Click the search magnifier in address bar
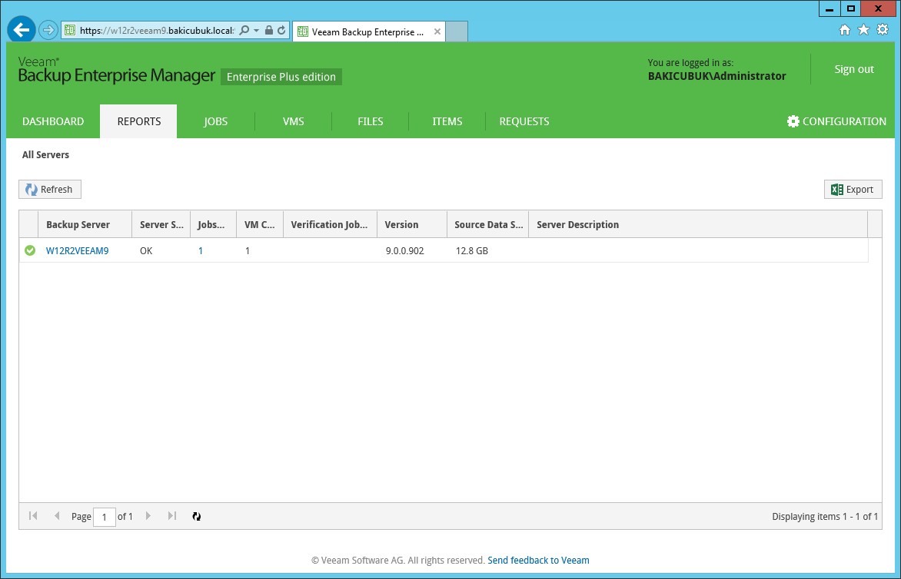The width and height of the screenshot is (901, 579). click(x=244, y=31)
